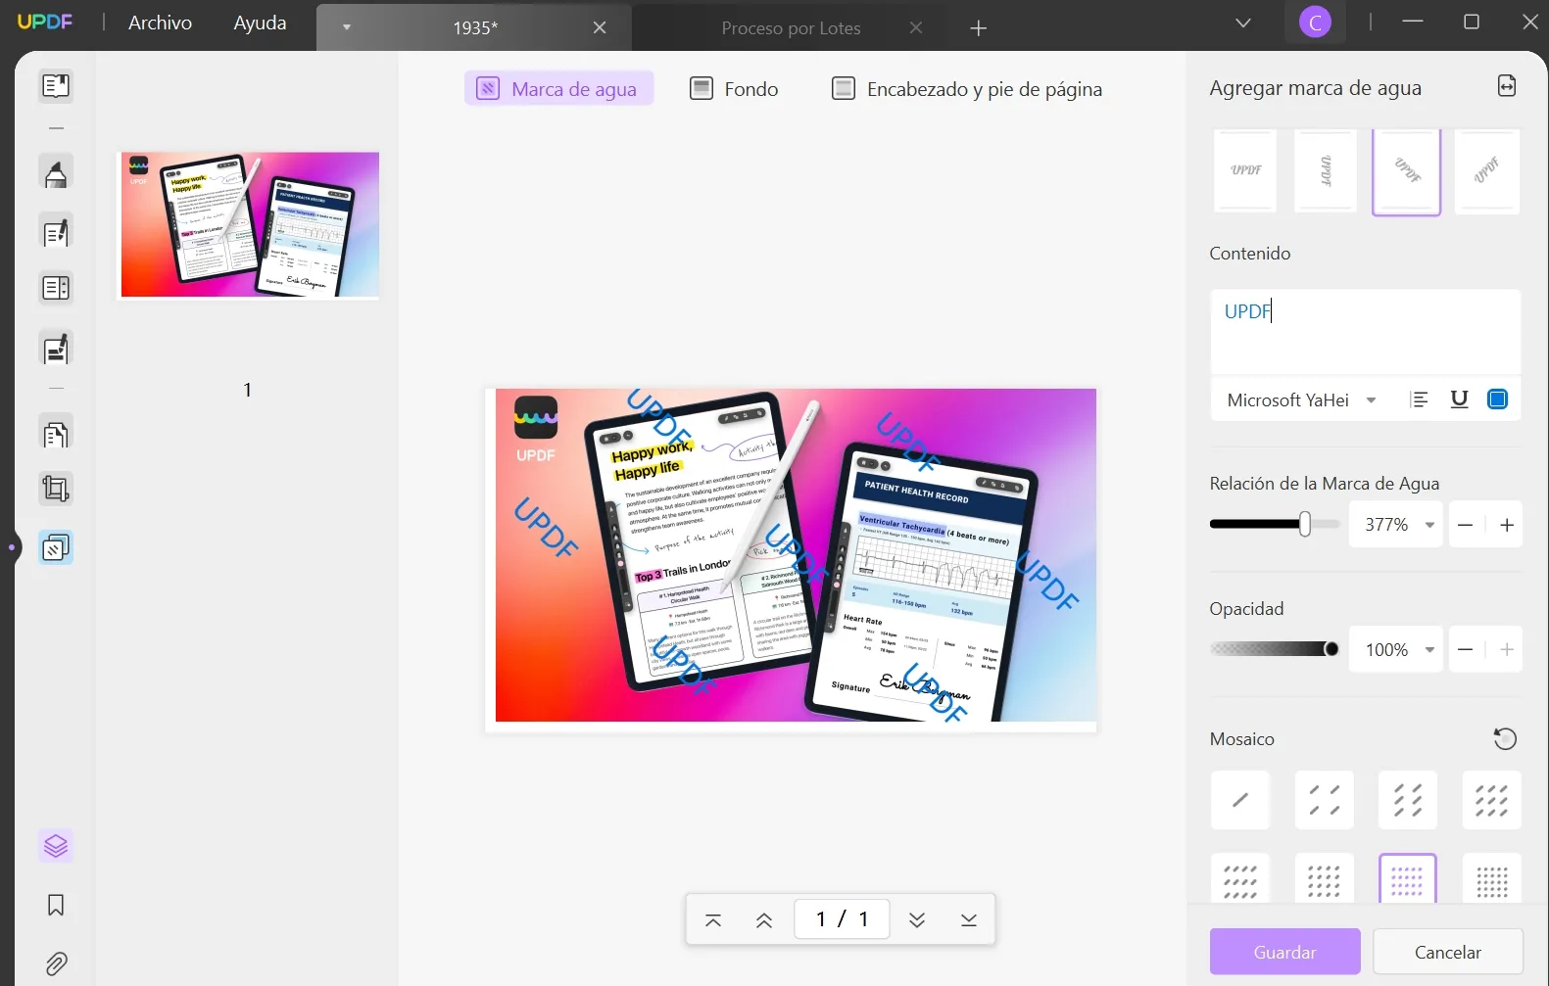The image size is (1549, 986).
Task: Select the Crop Pages tool
Action: 56,489
